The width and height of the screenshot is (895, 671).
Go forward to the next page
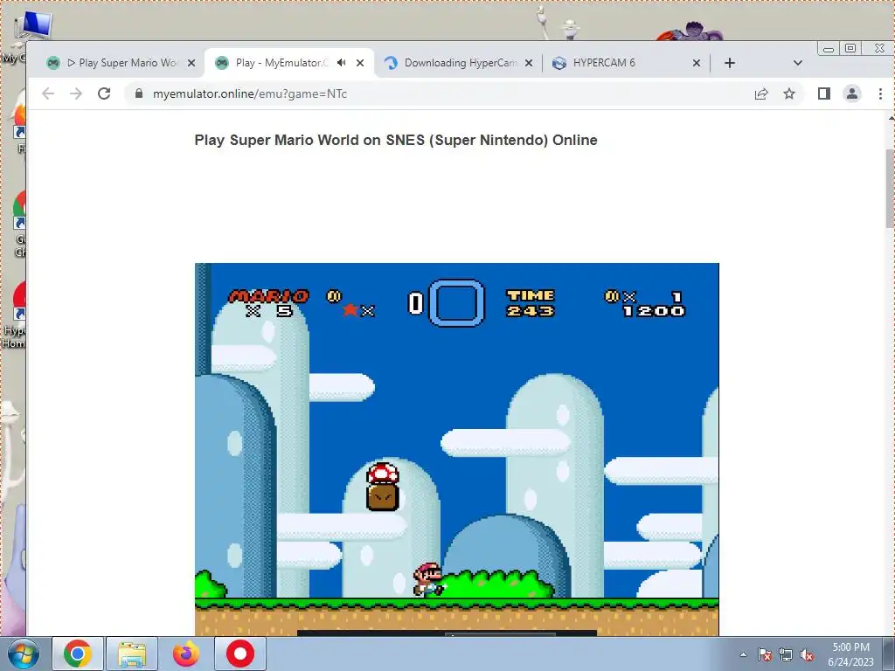coord(76,93)
